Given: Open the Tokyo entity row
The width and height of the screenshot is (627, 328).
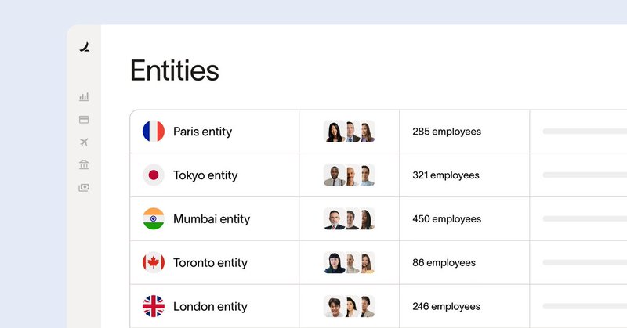Looking at the screenshot, I should pyautogui.click(x=379, y=175).
